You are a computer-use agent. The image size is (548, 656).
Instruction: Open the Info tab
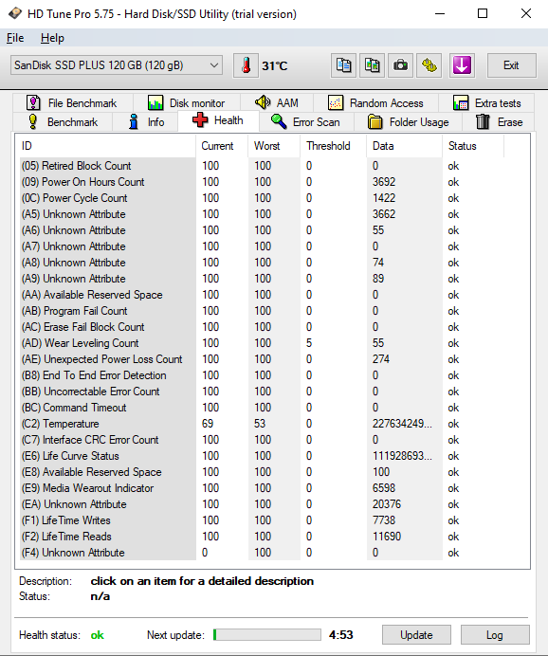[145, 122]
